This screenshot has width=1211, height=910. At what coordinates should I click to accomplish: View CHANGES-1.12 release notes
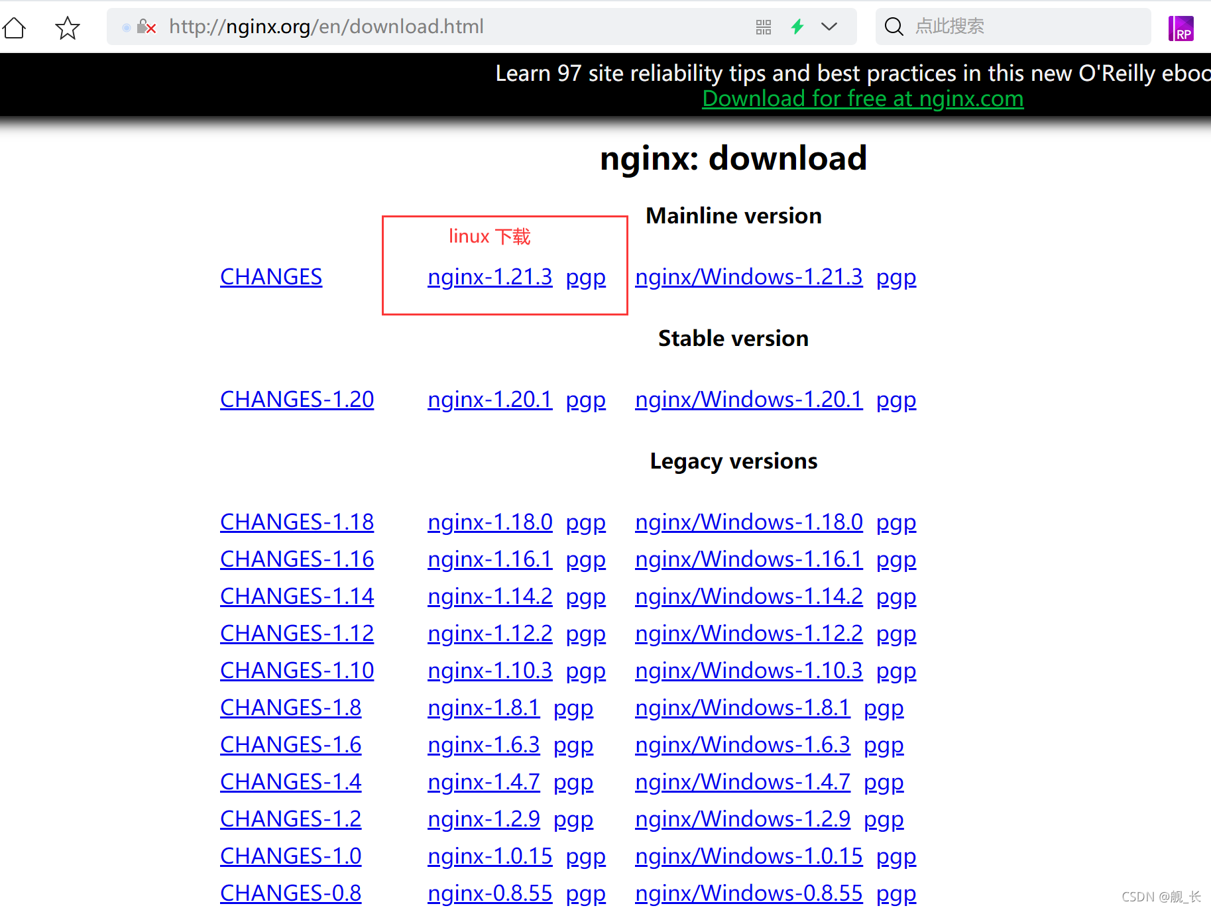[296, 633]
